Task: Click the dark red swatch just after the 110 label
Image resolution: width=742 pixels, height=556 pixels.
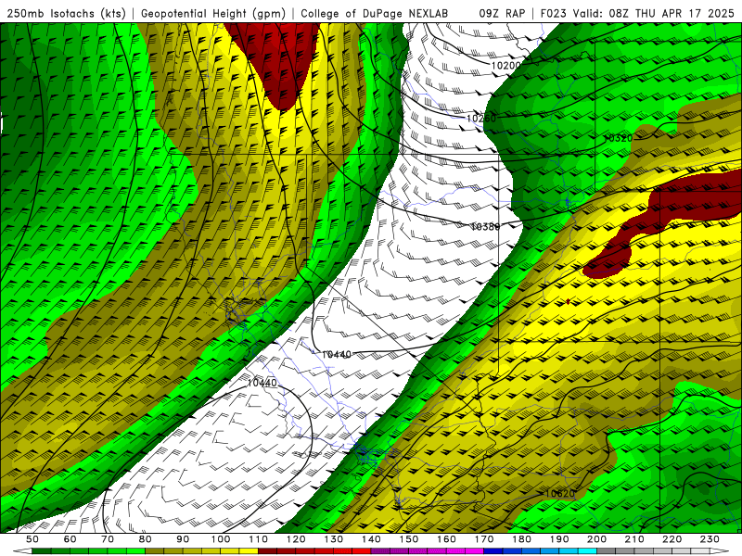Action: pyautogui.click(x=267, y=551)
